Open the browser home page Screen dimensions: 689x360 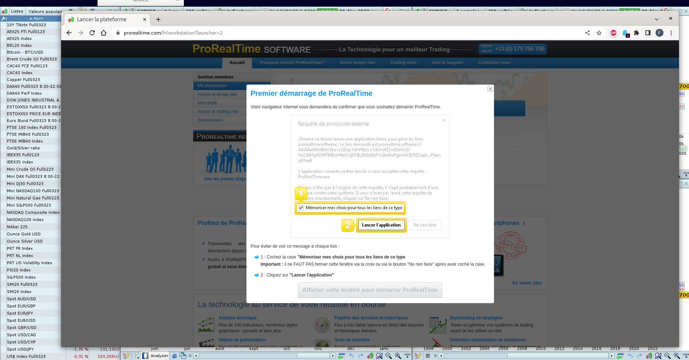click(104, 33)
